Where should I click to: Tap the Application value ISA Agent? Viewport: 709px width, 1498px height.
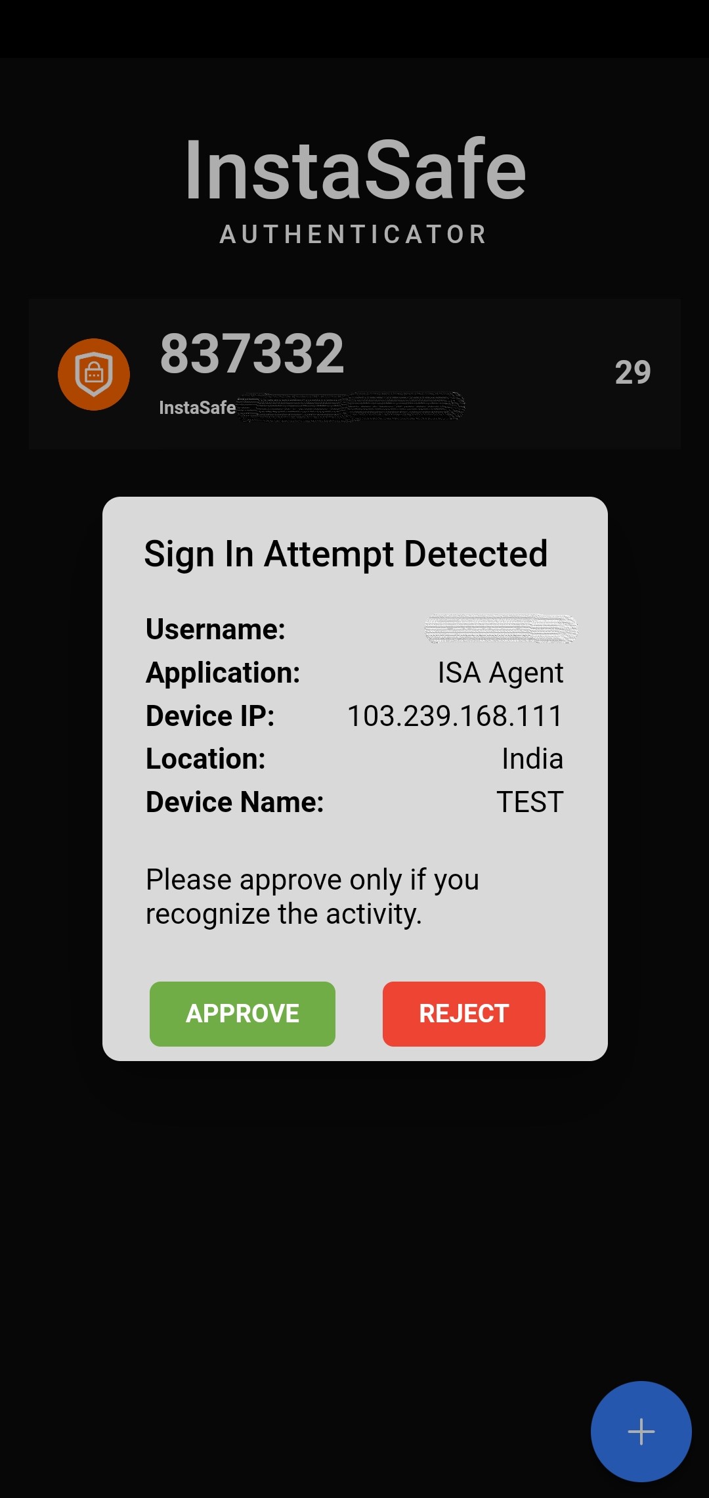[x=500, y=673]
